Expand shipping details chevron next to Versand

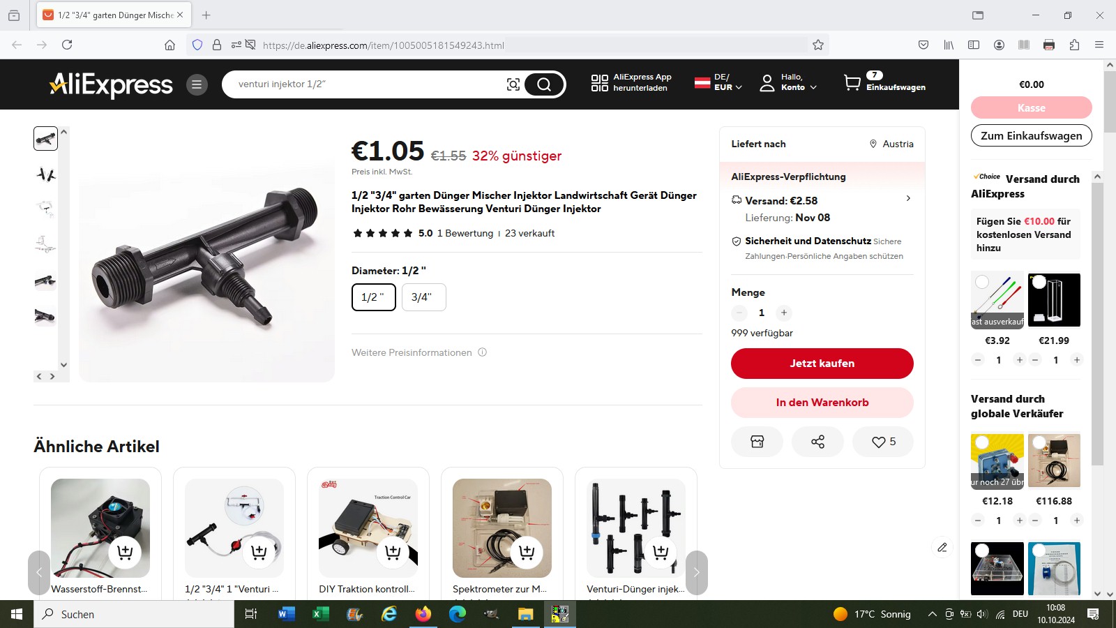pyautogui.click(x=908, y=198)
